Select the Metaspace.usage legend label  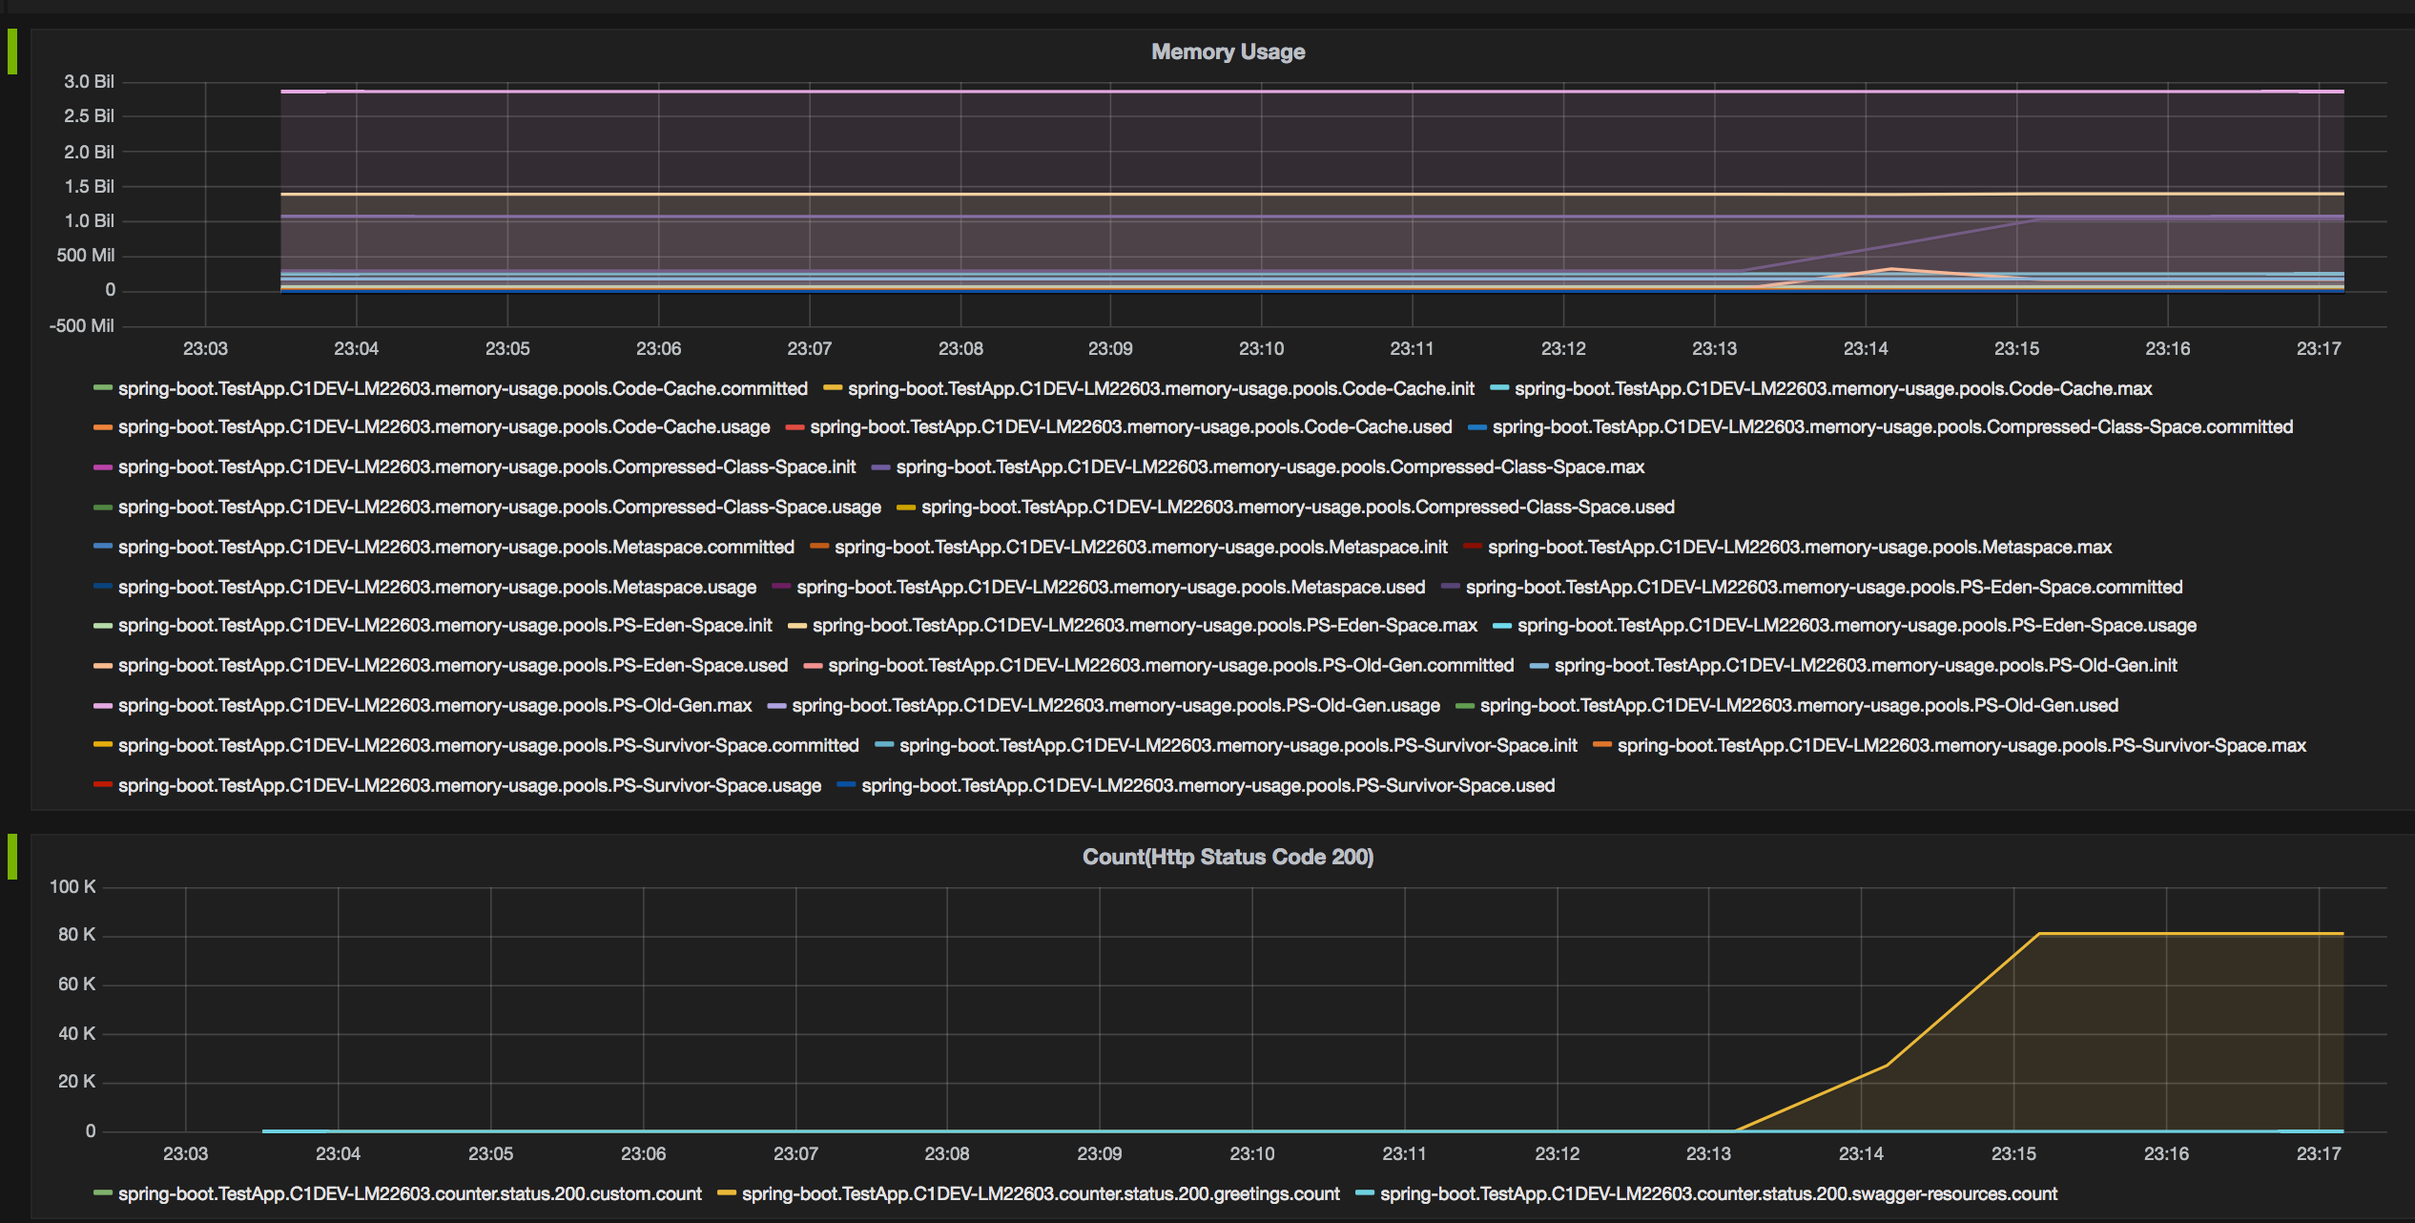[437, 588]
